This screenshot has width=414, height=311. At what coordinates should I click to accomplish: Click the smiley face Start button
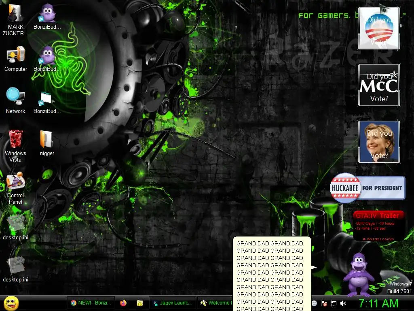[x=11, y=303]
